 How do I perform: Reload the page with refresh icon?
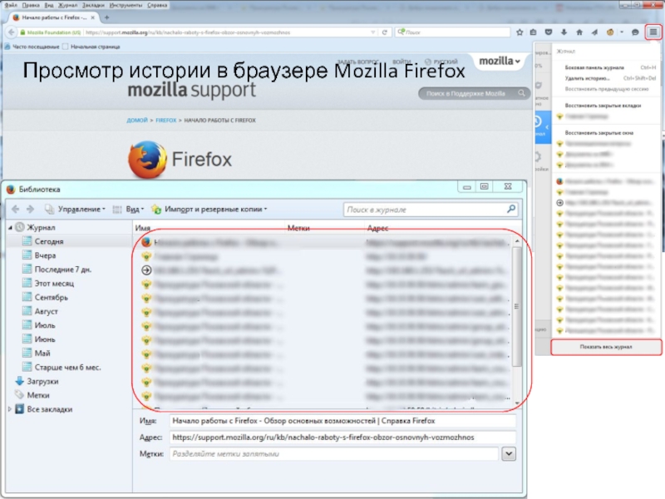(385, 32)
